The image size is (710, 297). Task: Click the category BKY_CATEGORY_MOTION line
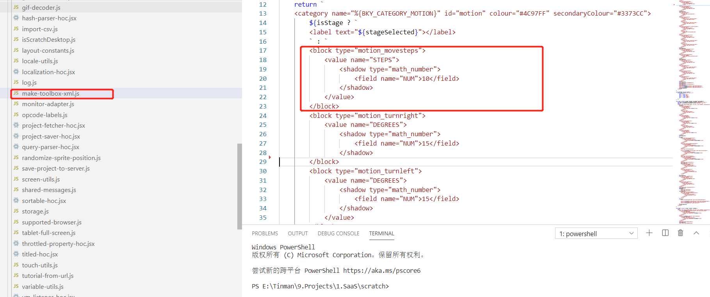coord(473,13)
